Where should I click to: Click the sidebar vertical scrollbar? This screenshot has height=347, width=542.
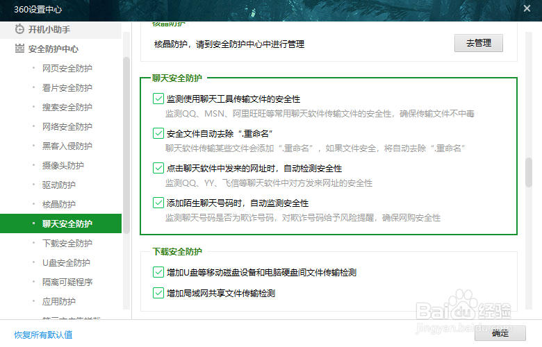click(x=126, y=145)
